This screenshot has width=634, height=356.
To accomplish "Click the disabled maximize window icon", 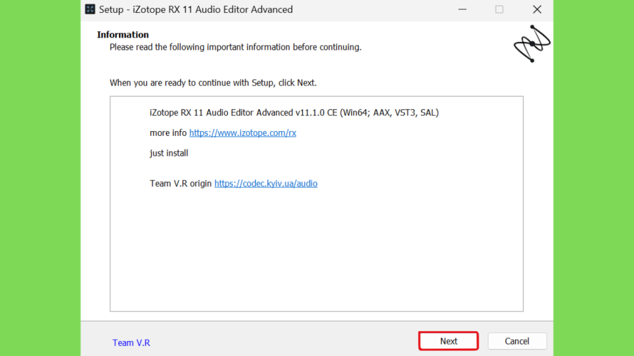I will (500, 9).
